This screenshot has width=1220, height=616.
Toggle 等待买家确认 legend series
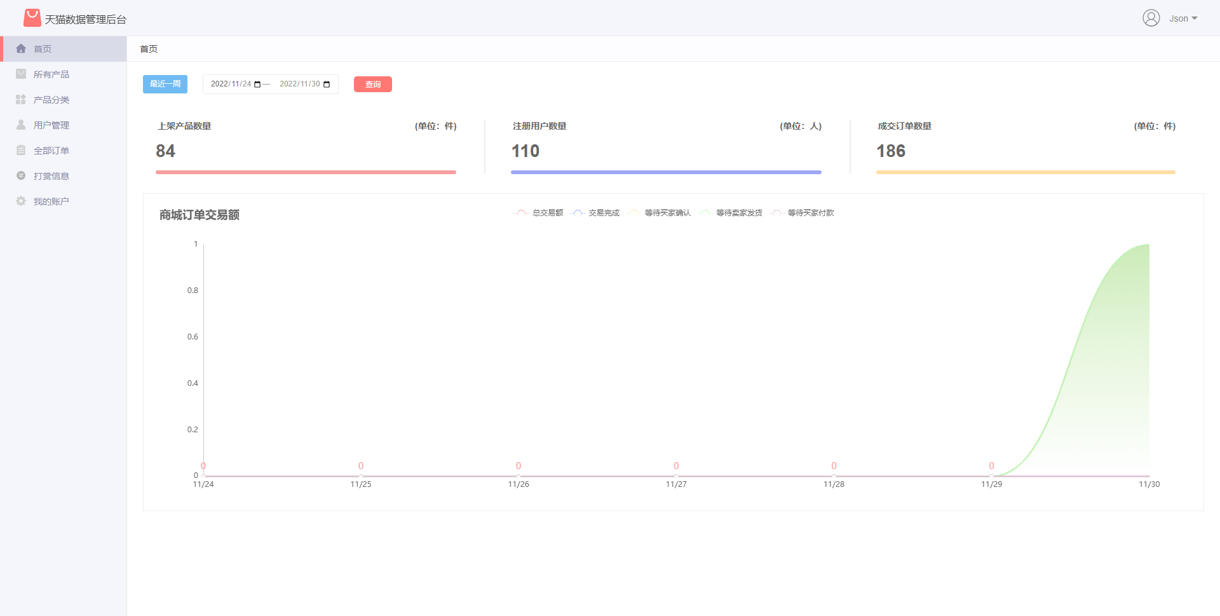[658, 213]
